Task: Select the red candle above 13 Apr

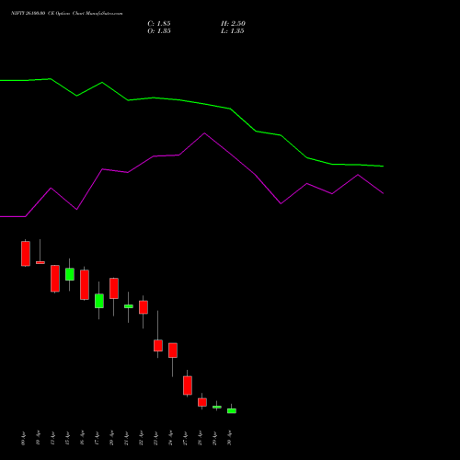Action: coord(55,279)
